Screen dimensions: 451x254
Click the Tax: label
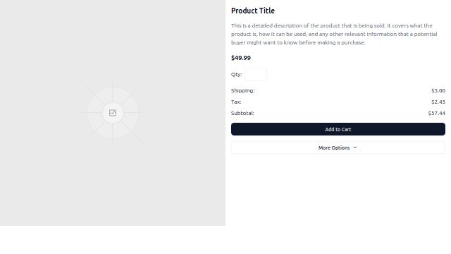click(x=236, y=102)
